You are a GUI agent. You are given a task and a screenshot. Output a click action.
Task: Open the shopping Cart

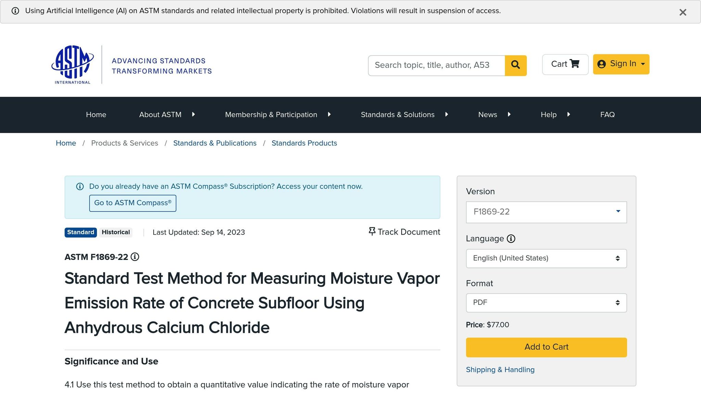(x=565, y=64)
